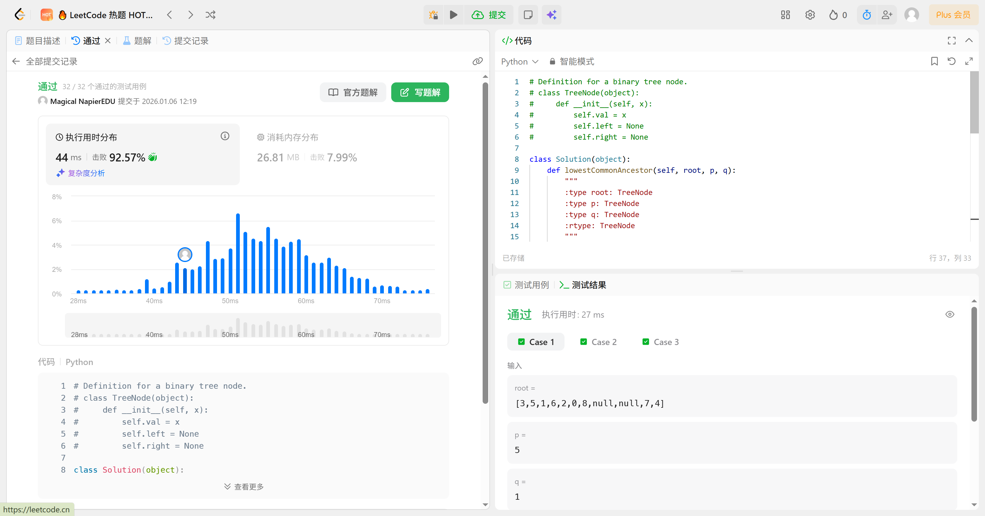Open the timer stopwatch icon
This screenshot has height=516, width=985.
pos(866,15)
